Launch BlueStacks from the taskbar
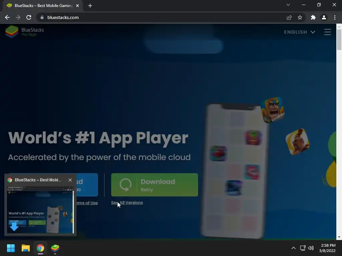Image resolution: width=342 pixels, height=256 pixels. (55, 248)
